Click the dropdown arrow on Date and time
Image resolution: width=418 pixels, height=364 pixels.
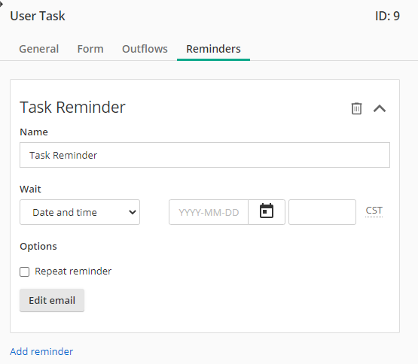pyautogui.click(x=133, y=212)
